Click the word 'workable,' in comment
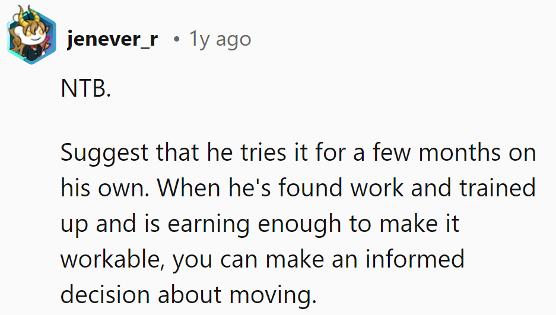This screenshot has height=315, width=556. click(113, 259)
